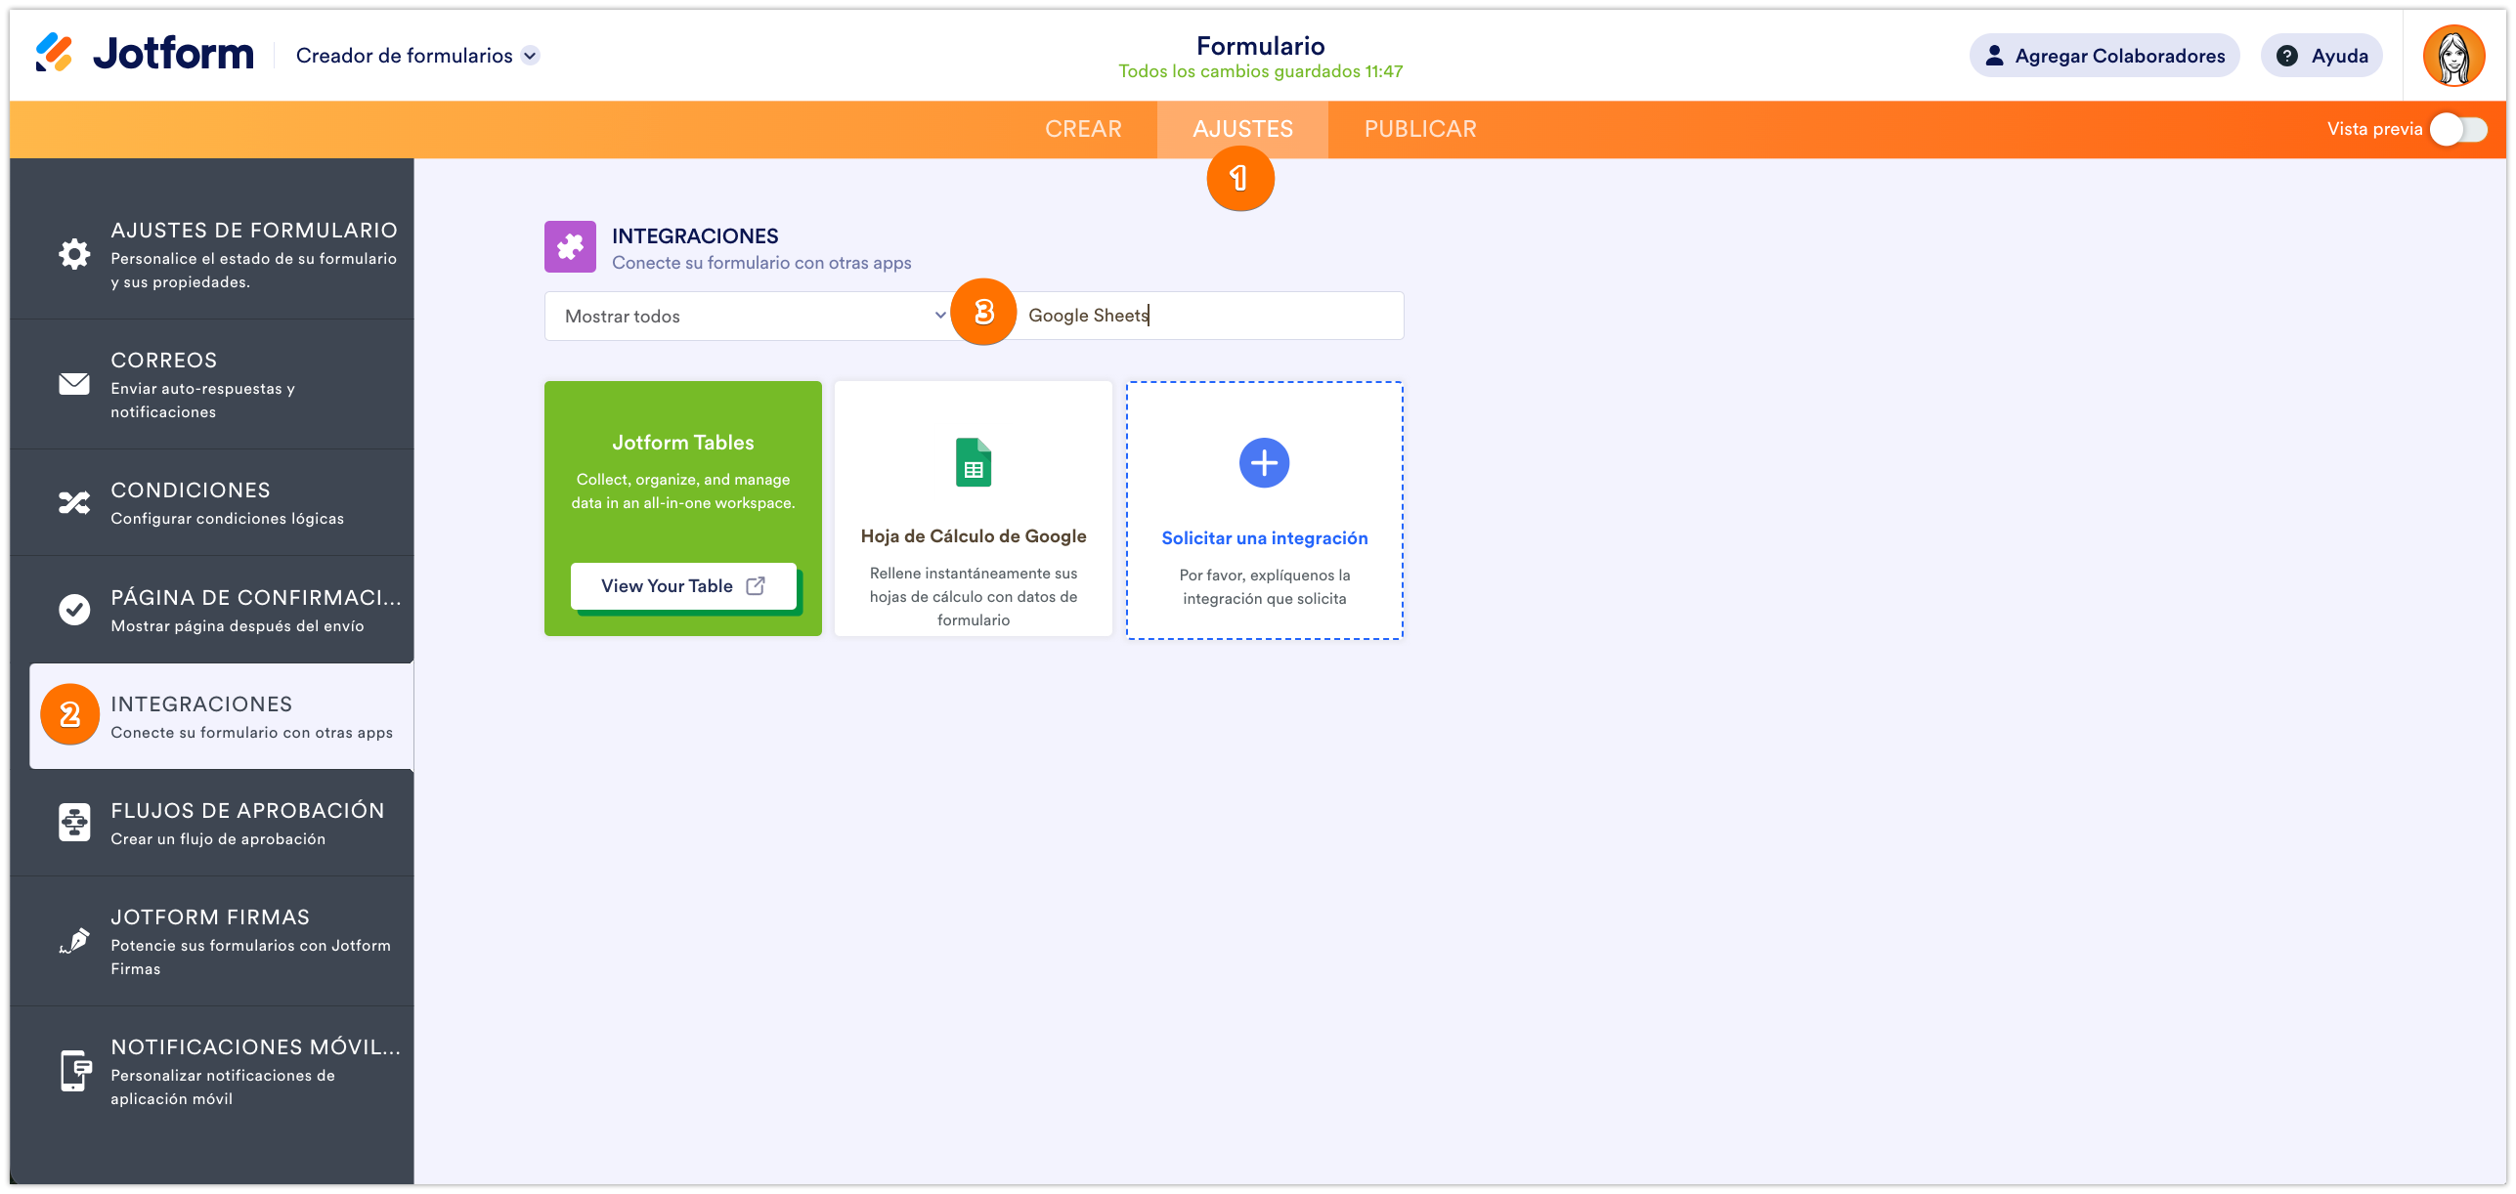Click the Flujos de Aprobación flow icon
2516x1194 pixels.
[74, 823]
